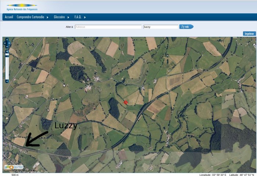
Task: Click the red antenna marker on map
Action: [126, 102]
